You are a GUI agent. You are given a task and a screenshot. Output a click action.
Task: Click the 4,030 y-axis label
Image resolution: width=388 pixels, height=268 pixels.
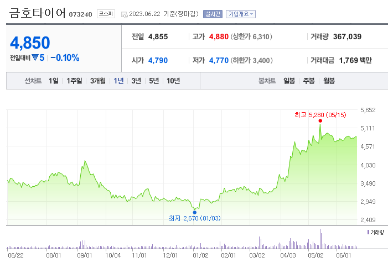click(x=368, y=165)
